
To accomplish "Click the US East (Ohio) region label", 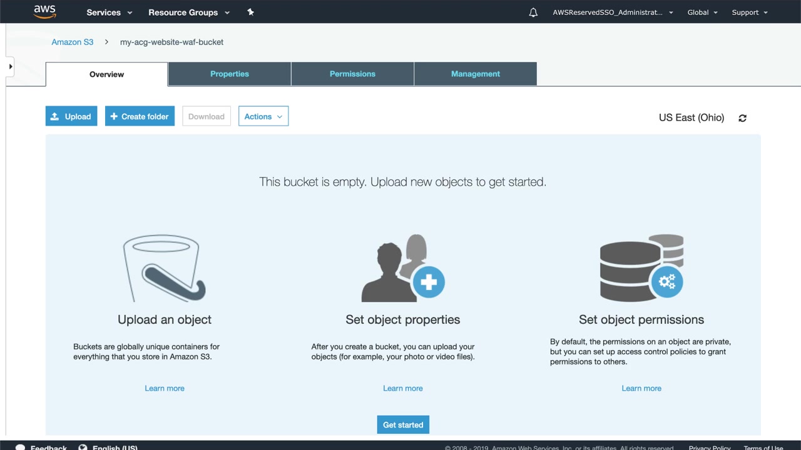I will coord(691,117).
